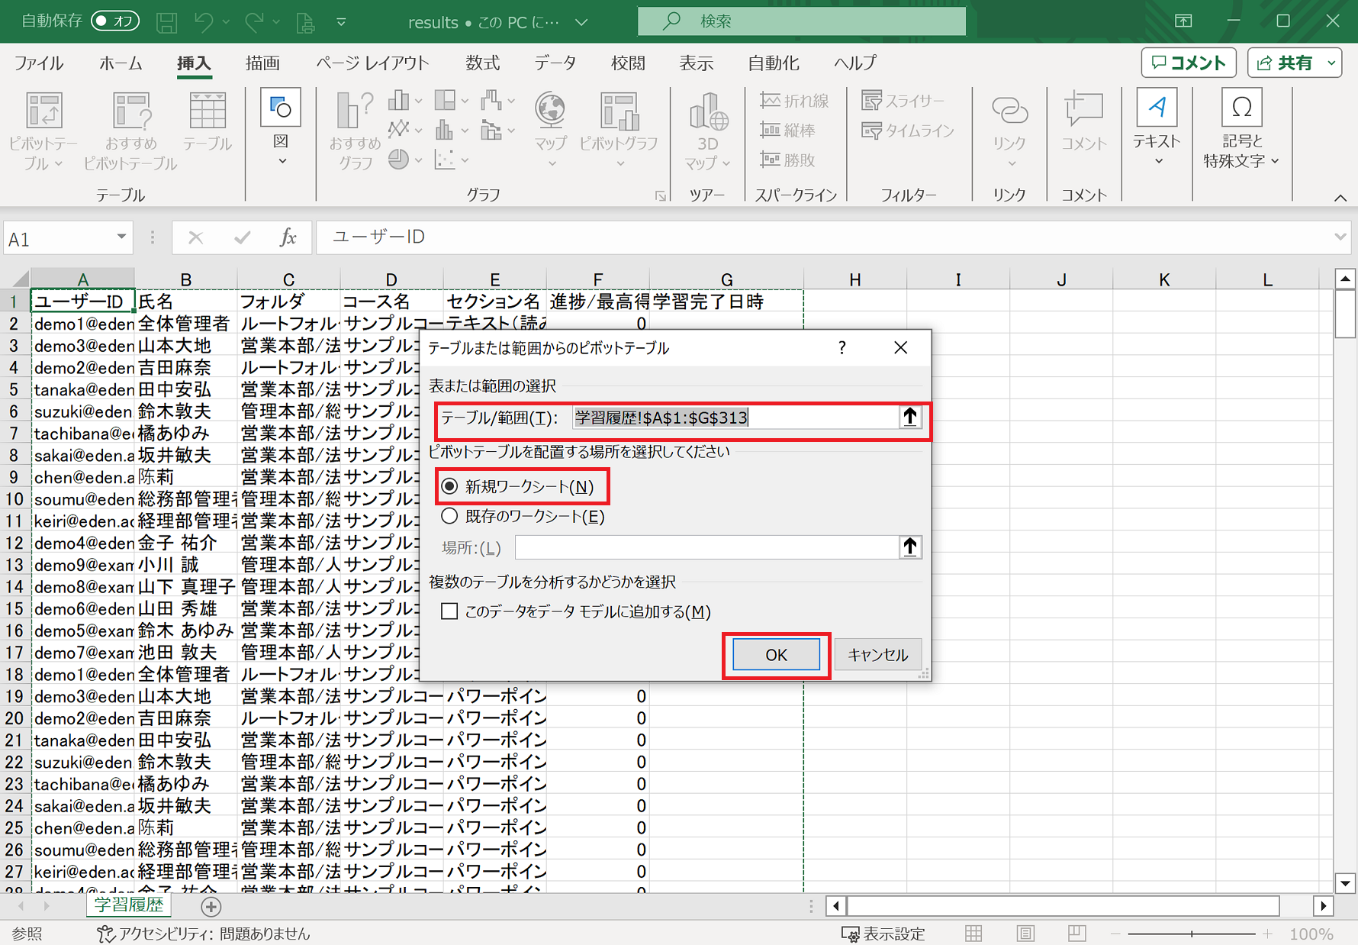Switch to the ページ レイアウト tab
The width and height of the screenshot is (1358, 945).
(x=372, y=63)
